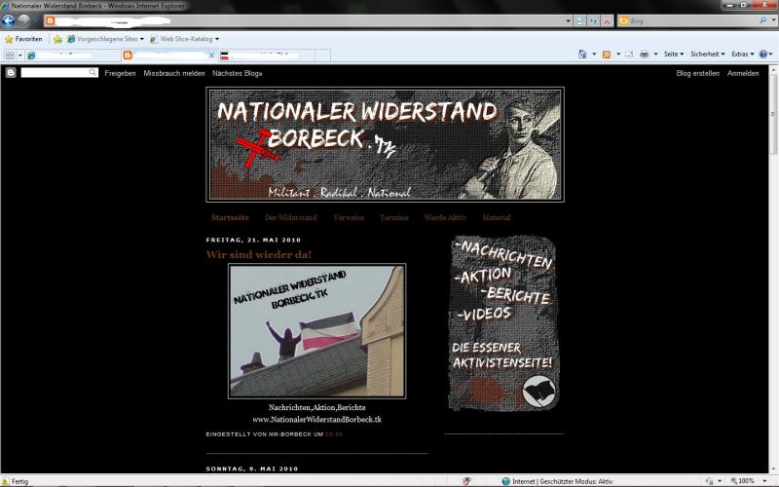Click the magnifier in the Blogger search field
The width and height of the screenshot is (779, 487).
pos(93,72)
